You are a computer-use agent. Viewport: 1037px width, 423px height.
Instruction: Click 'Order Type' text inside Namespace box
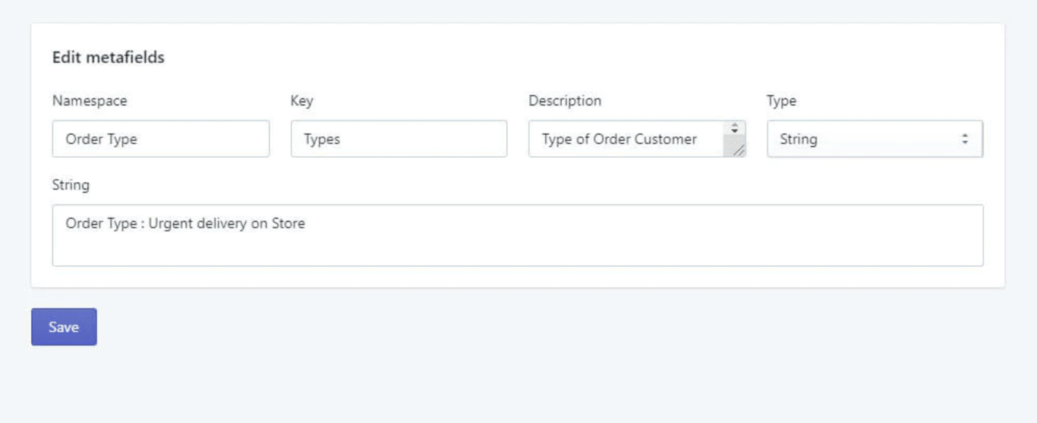(x=101, y=139)
